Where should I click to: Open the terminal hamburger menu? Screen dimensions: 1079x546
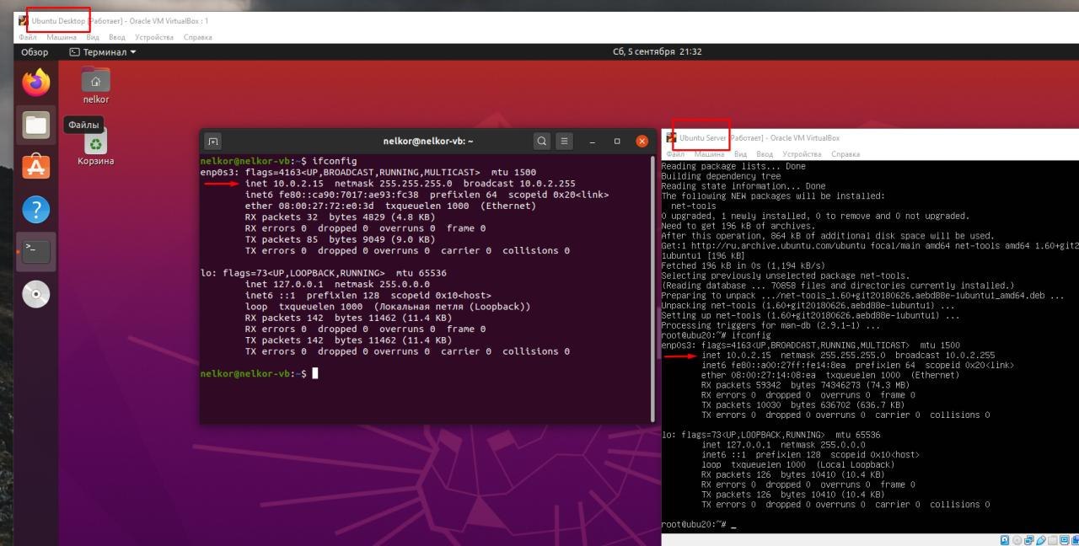point(565,142)
